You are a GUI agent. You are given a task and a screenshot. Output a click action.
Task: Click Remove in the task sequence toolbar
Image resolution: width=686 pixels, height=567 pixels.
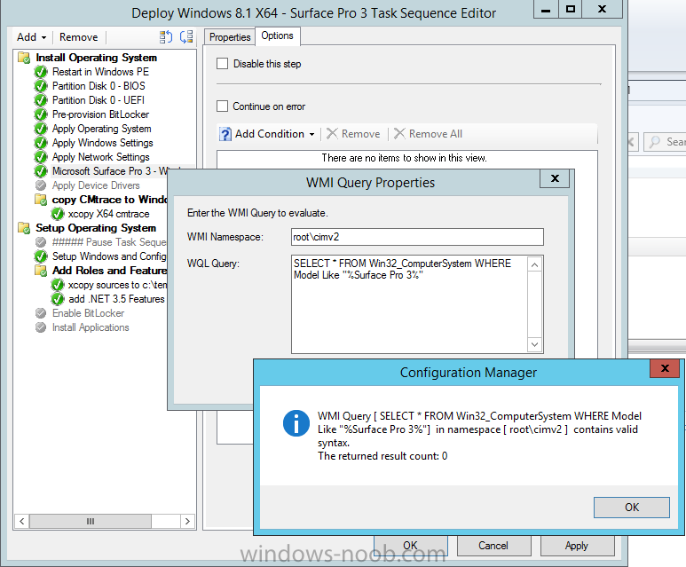[79, 37]
